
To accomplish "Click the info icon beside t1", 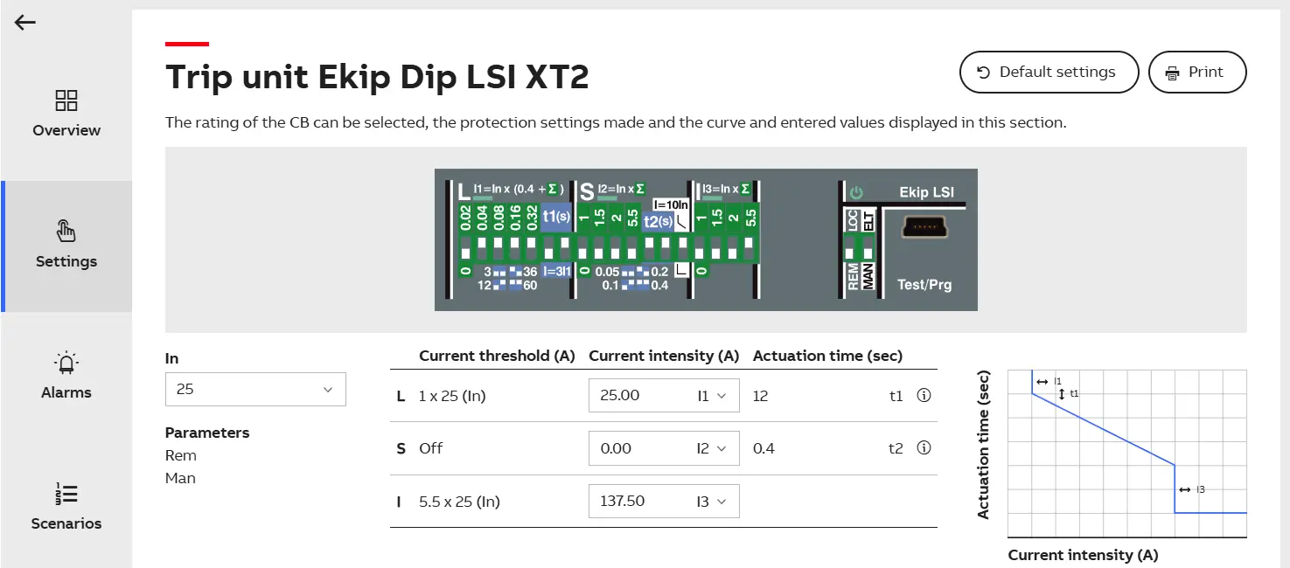I will click(924, 396).
